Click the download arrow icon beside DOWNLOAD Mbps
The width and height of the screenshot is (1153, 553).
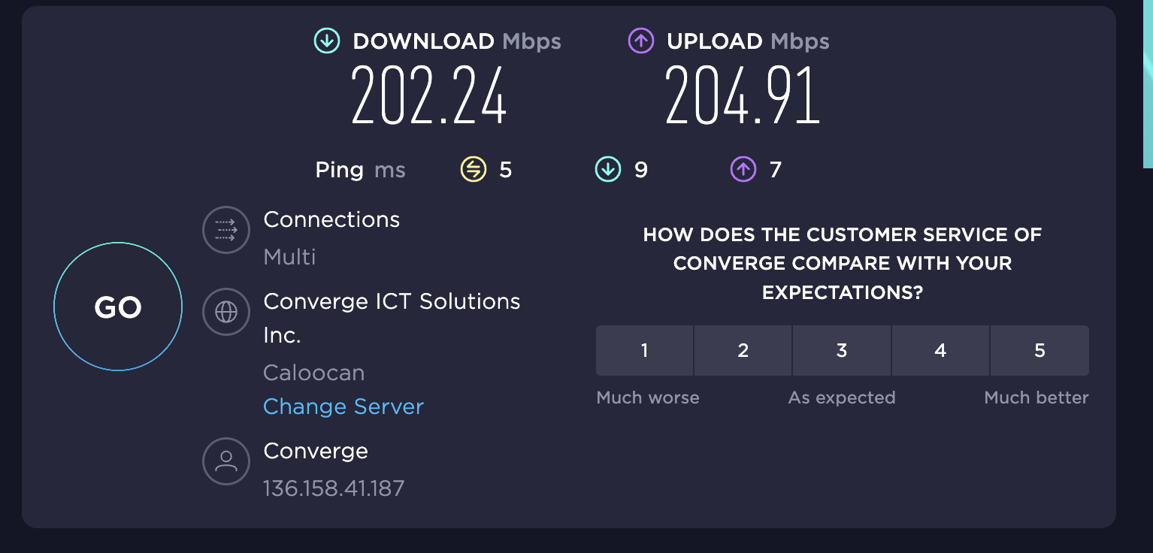[x=327, y=41]
